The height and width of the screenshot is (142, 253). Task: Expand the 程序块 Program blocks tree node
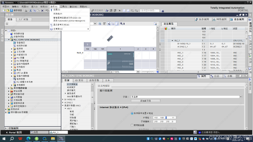point(11,49)
